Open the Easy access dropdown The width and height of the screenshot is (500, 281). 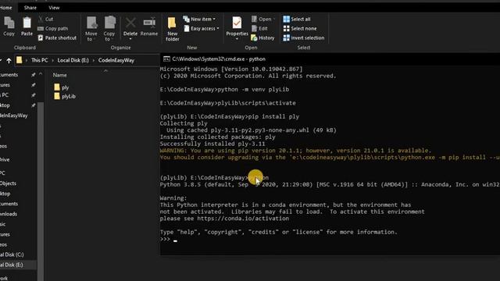click(202, 28)
